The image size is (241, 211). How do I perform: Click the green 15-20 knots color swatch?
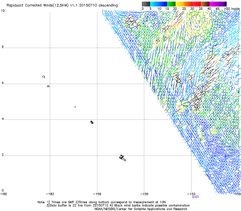point(171,4)
